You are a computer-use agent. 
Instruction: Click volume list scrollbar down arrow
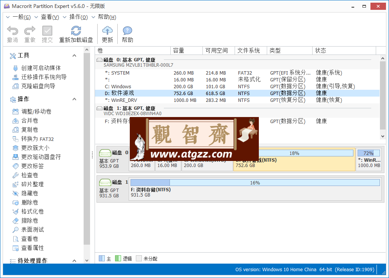[x=383, y=136]
